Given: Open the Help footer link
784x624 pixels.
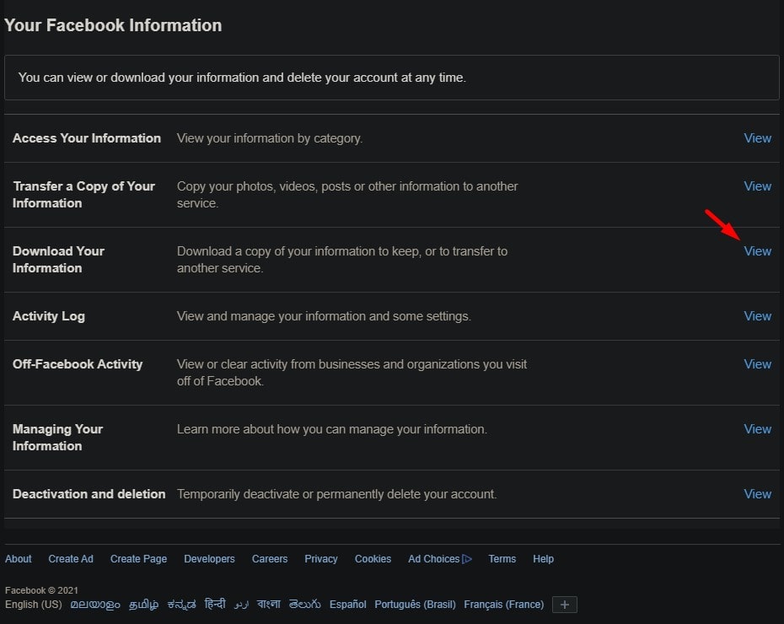Looking at the screenshot, I should [543, 558].
